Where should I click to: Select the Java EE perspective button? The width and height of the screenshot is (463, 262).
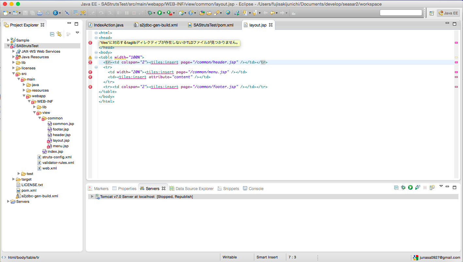pos(448,13)
